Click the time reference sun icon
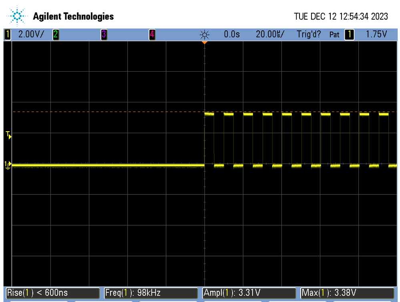The height and width of the screenshot is (302, 400). 204,34
